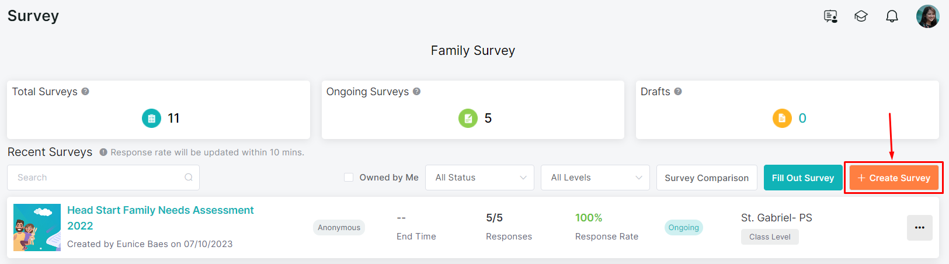Open Head Start Family Needs Assessment link
Image resolution: width=949 pixels, height=264 pixels.
click(x=160, y=210)
